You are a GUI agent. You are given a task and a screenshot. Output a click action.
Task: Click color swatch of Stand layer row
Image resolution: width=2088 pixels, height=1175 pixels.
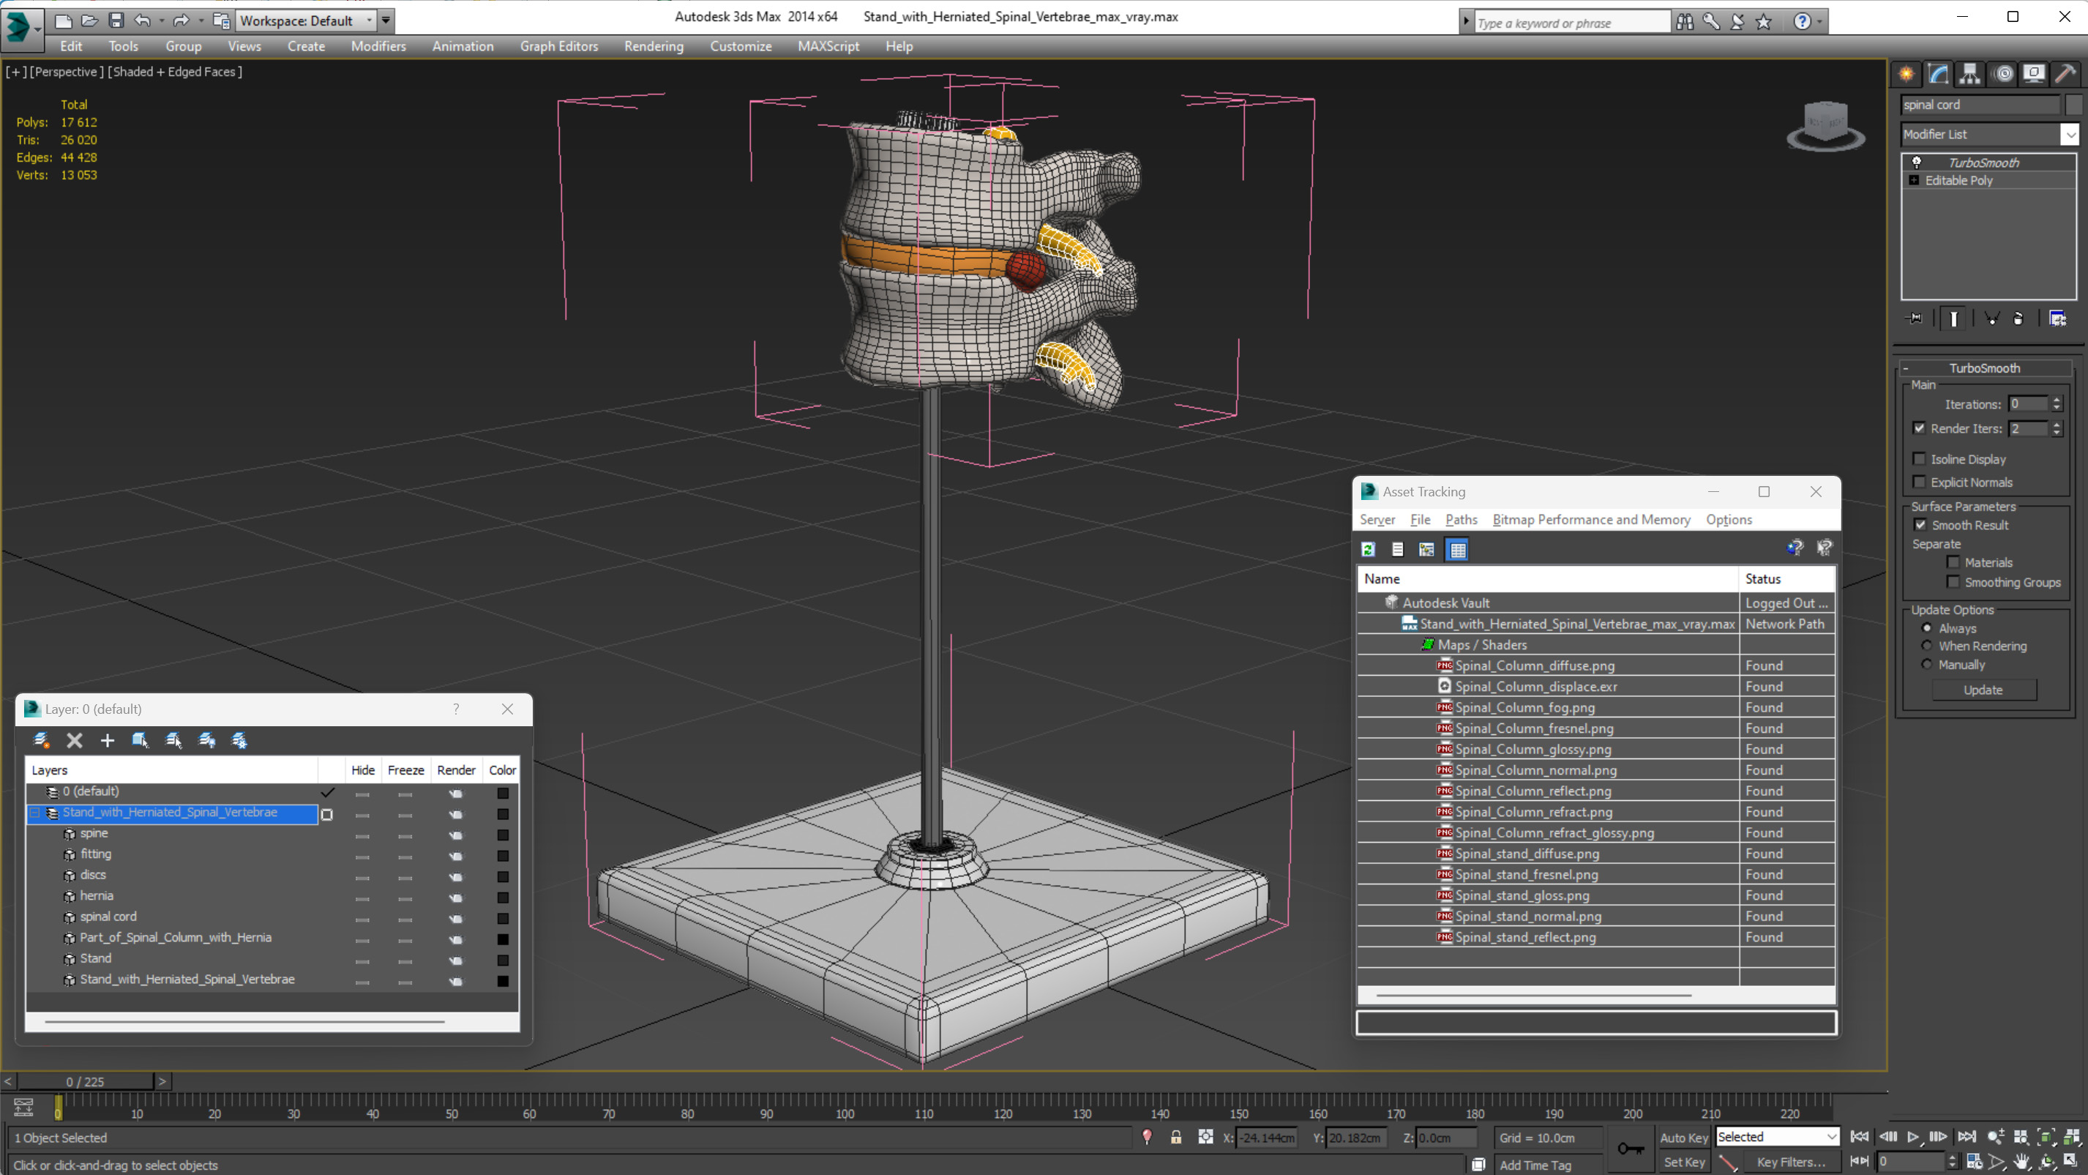point(503,959)
